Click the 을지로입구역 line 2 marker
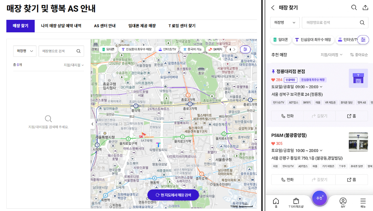The height and width of the screenshot is (211, 373). point(128,139)
